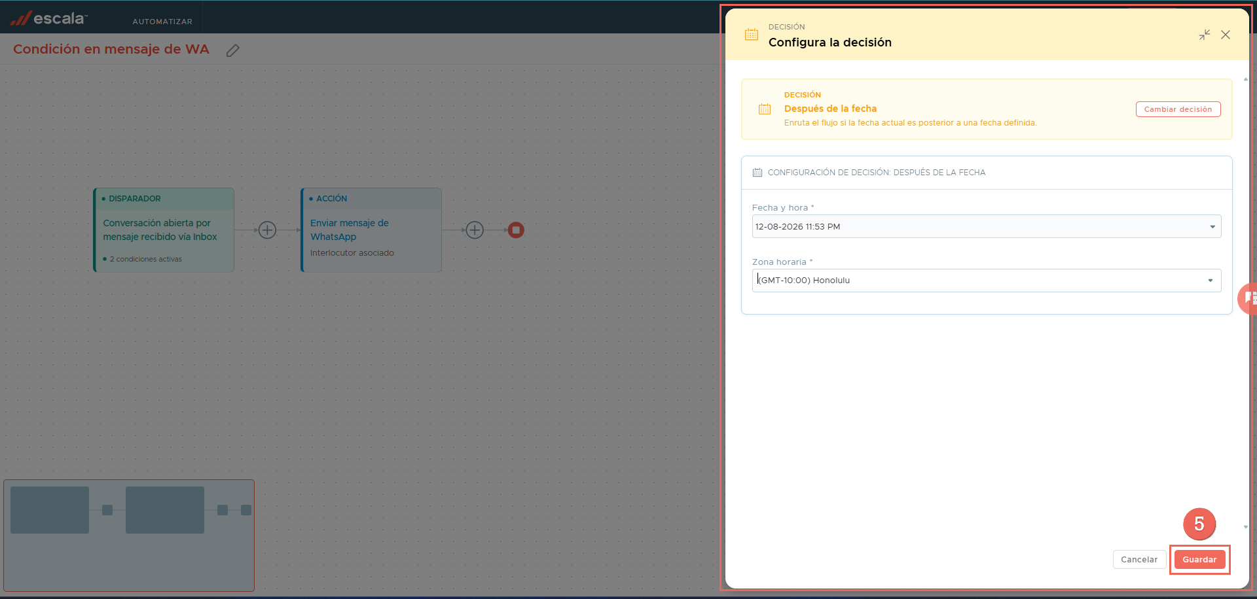Click the escala logo
This screenshot has width=1257, height=599.
[49, 18]
